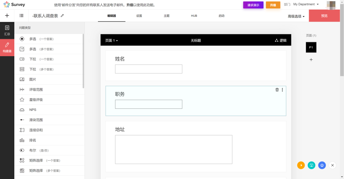Click the plus icon to create new survey
Viewport: 344px width, 179px height.
coord(7,16)
